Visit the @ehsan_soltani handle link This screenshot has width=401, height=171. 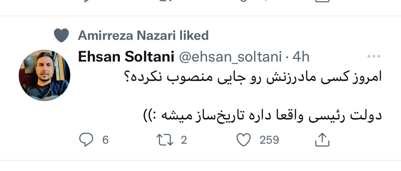pyautogui.click(x=230, y=57)
